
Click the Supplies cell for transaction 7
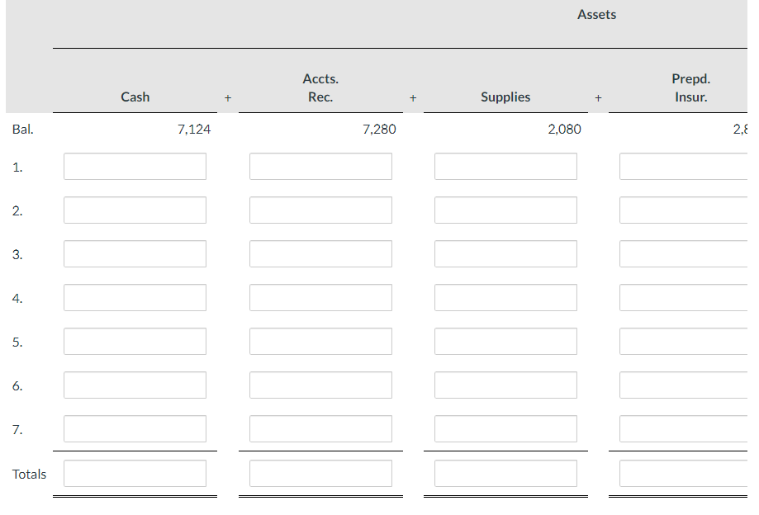[505, 429]
